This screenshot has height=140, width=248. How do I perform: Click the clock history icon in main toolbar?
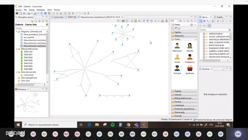pyautogui.click(x=49, y=13)
